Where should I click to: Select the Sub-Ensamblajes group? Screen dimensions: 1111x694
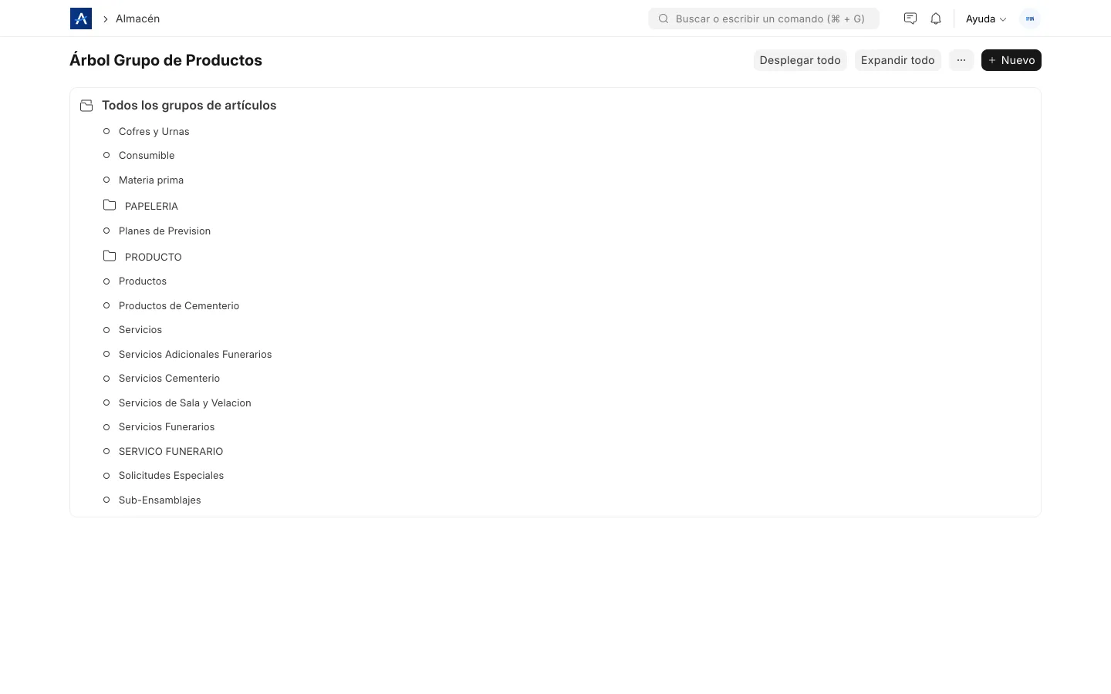coord(160,500)
